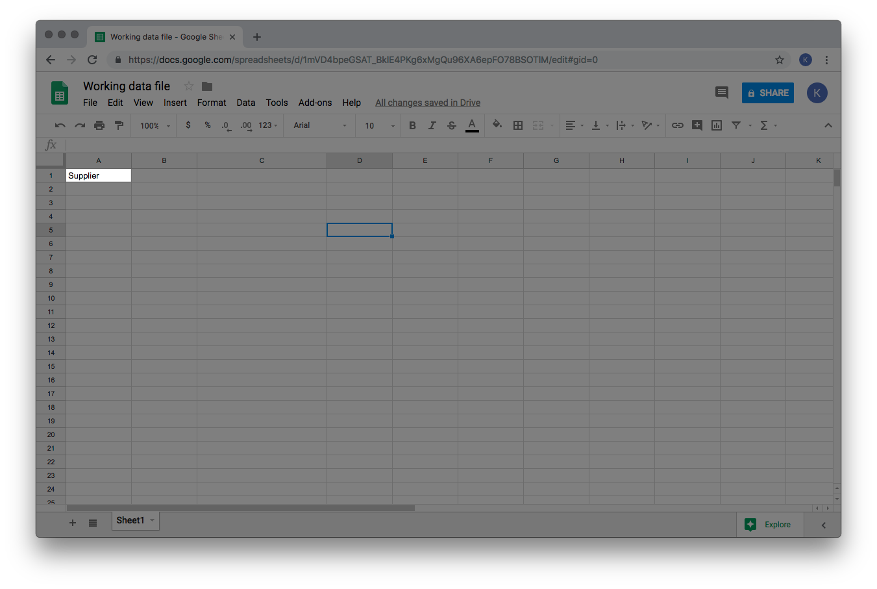Click the Print icon

tap(99, 125)
